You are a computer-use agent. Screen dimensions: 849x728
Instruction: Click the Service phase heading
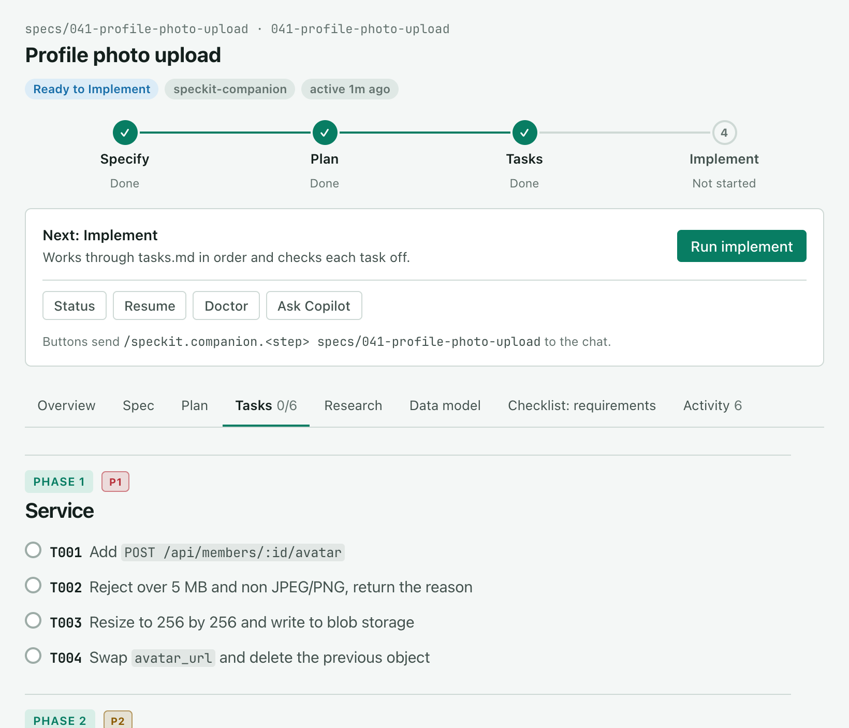[60, 511]
